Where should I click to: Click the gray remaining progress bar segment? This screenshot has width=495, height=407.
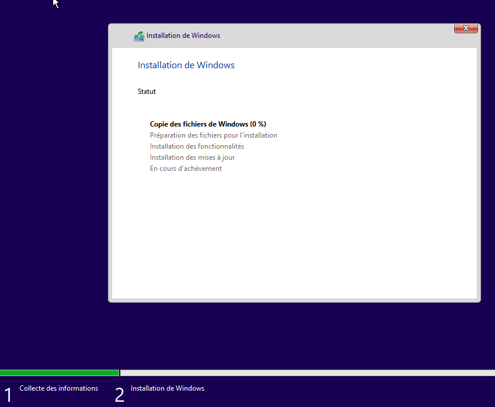click(308, 373)
